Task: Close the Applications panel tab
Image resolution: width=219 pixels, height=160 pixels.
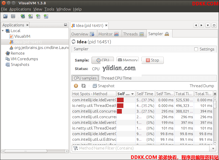Action: (x=27, y=25)
